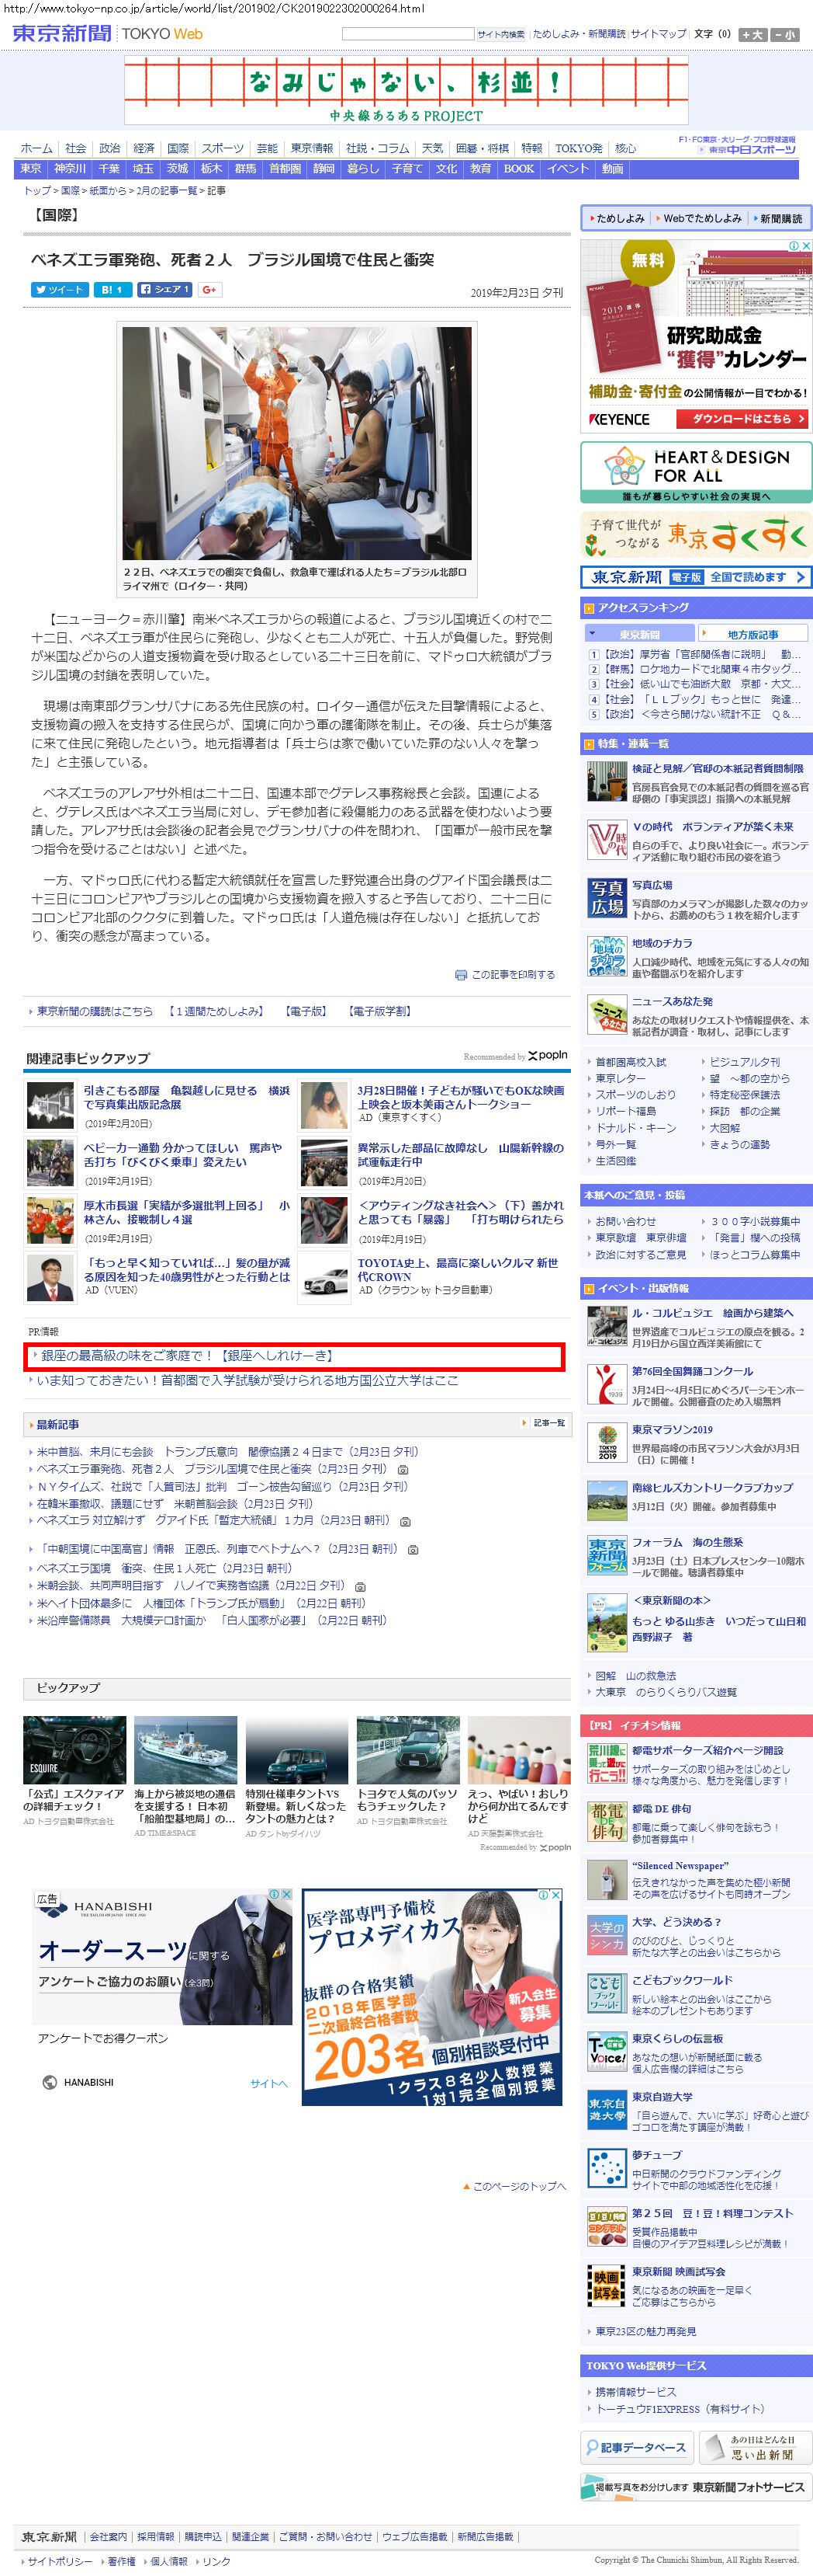This screenshot has width=813, height=2576.
Task: Click the camera icon beside ベネズエラ 対立解けず headline
Action: pyautogui.click(x=406, y=1521)
